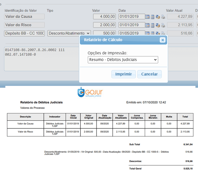This screenshot has height=170, width=198.
Task: Click the Relatório de Cálculo dialog title
Action: [x=103, y=40]
